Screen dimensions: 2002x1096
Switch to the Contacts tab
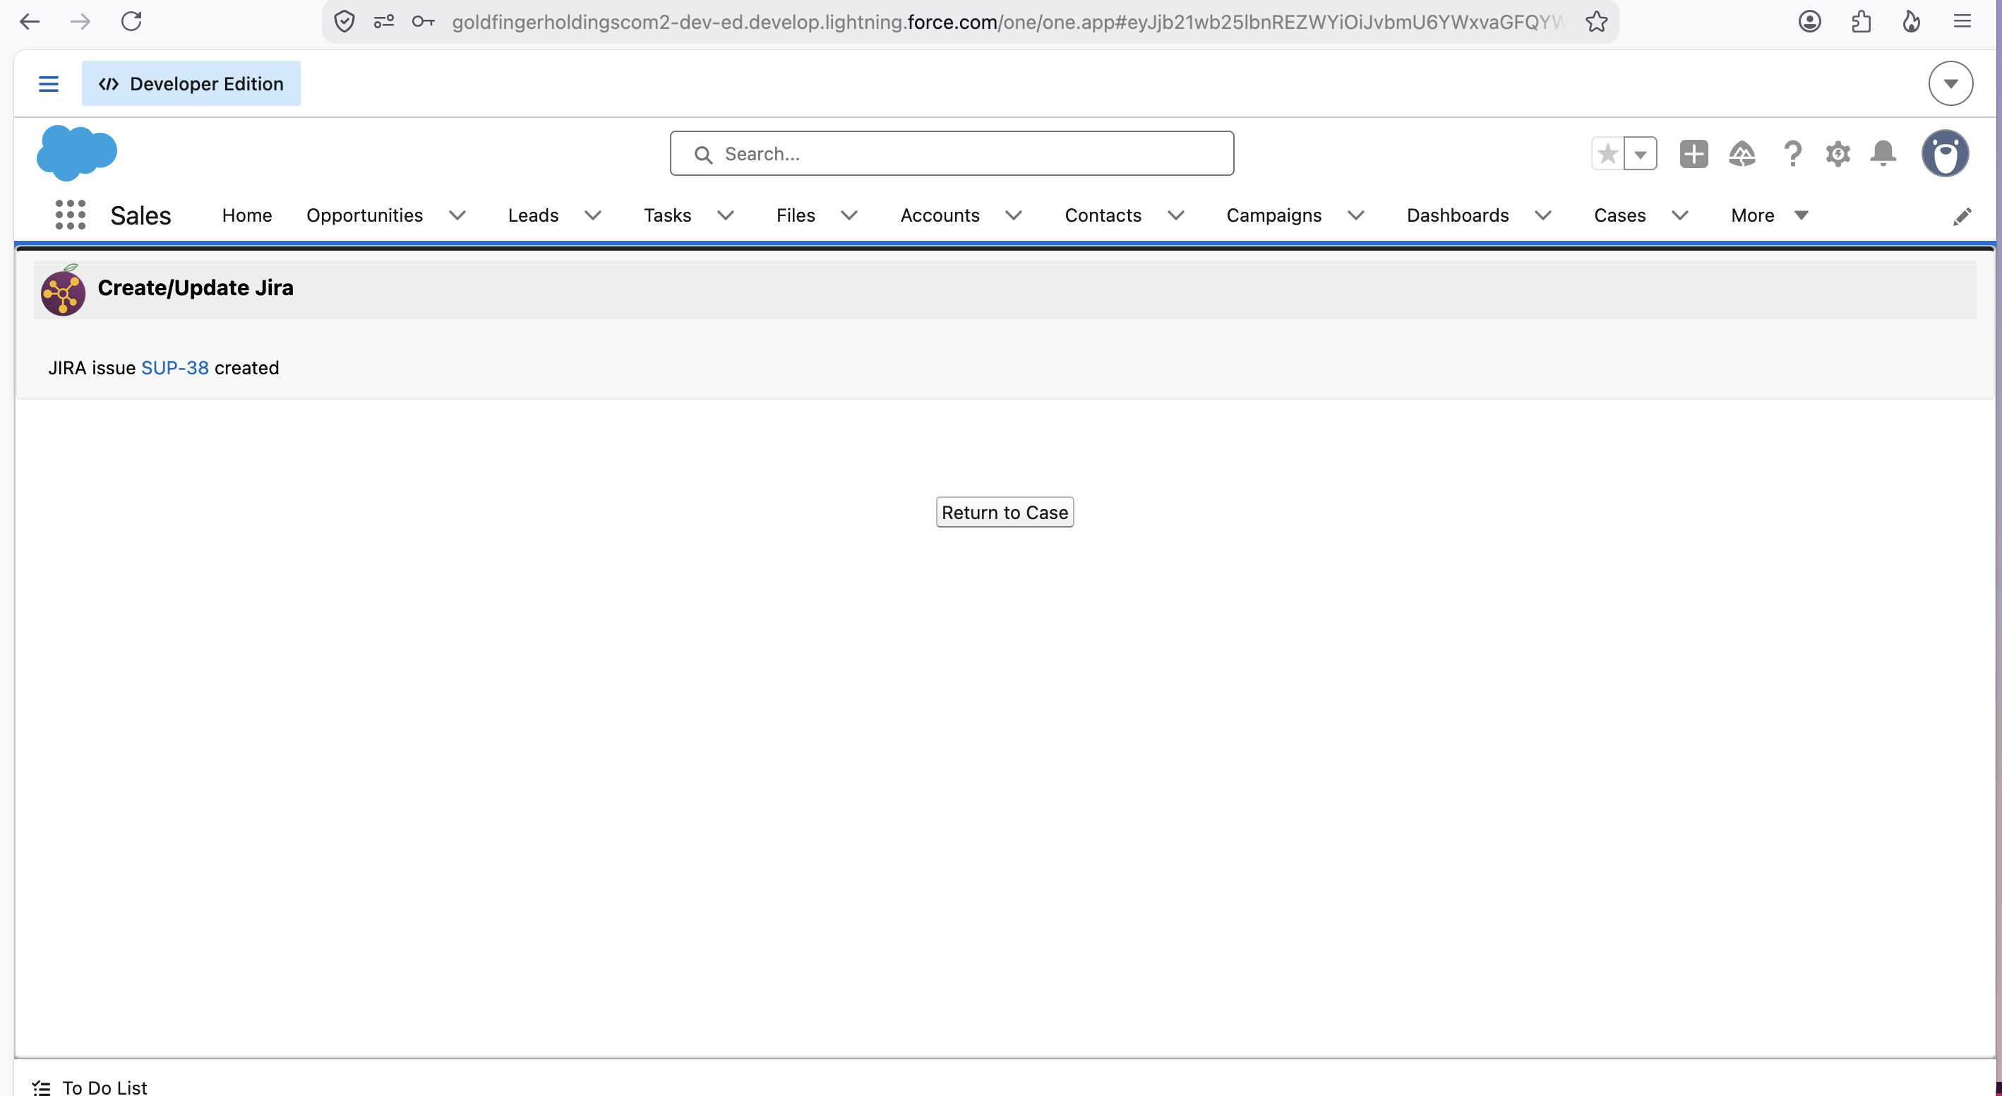pos(1102,215)
